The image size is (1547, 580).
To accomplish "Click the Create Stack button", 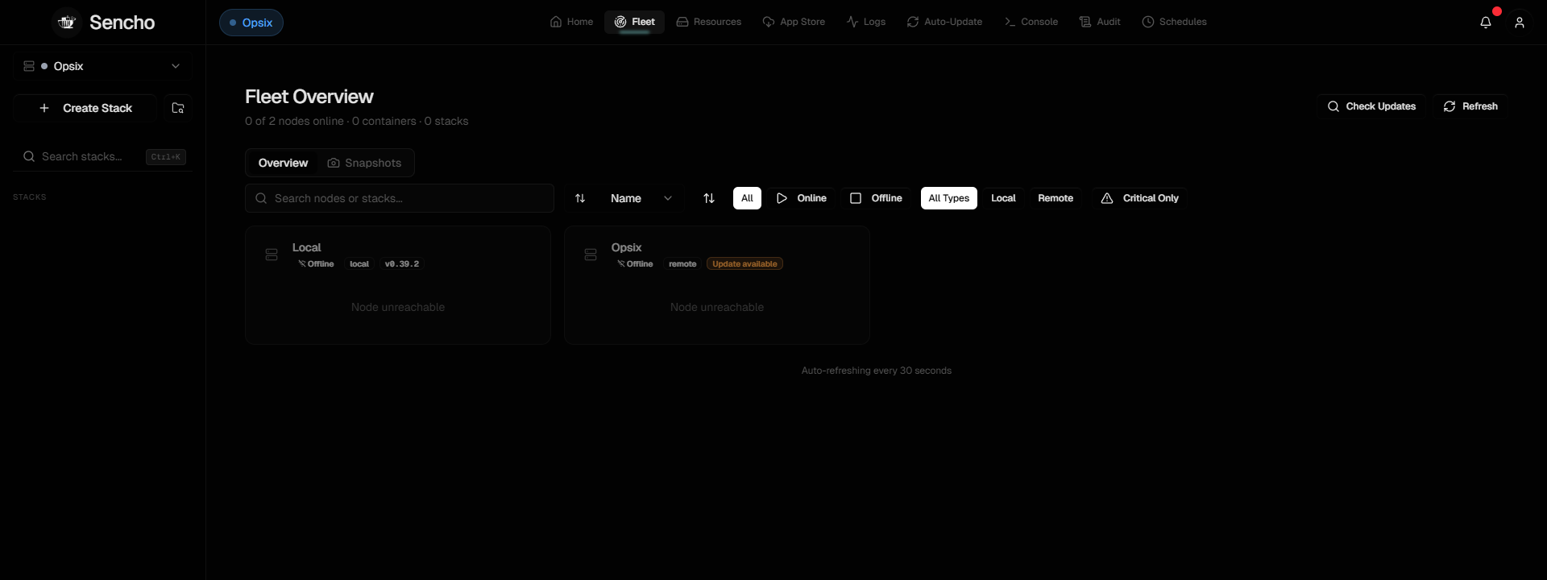I will [x=85, y=108].
